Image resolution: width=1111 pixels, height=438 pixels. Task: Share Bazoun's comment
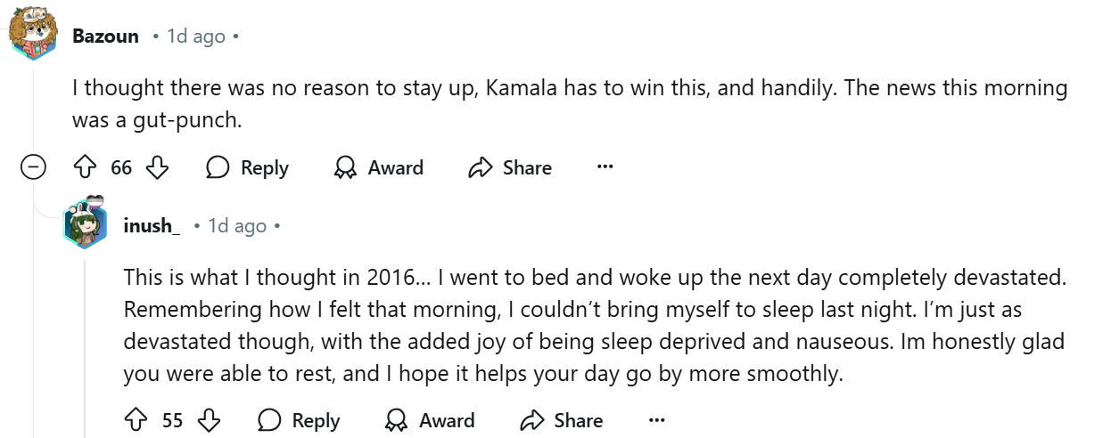point(510,167)
